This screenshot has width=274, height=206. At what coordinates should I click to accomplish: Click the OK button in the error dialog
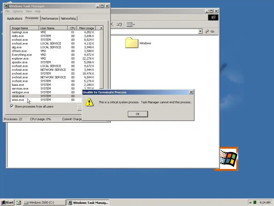(x=138, y=114)
